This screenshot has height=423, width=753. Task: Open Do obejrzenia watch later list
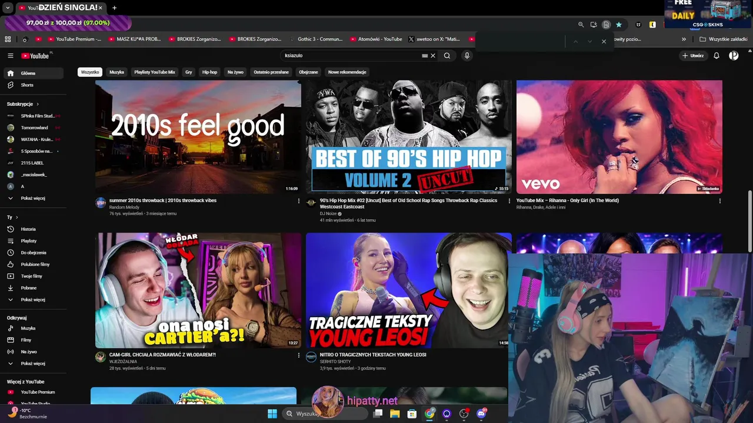click(32, 253)
